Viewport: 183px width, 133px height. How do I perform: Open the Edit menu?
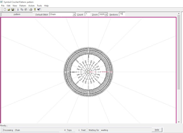coord(8,6)
